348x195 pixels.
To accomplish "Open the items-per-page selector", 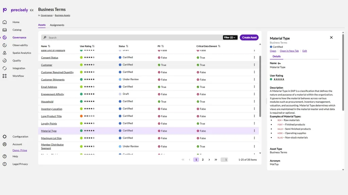I will (x=224, y=159).
